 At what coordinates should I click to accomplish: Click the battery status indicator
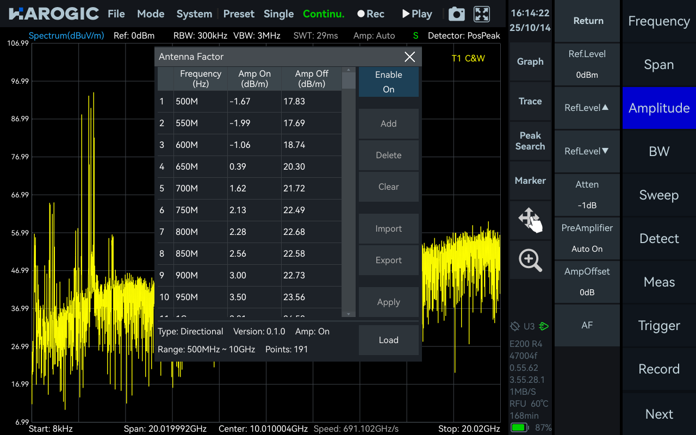click(519, 427)
